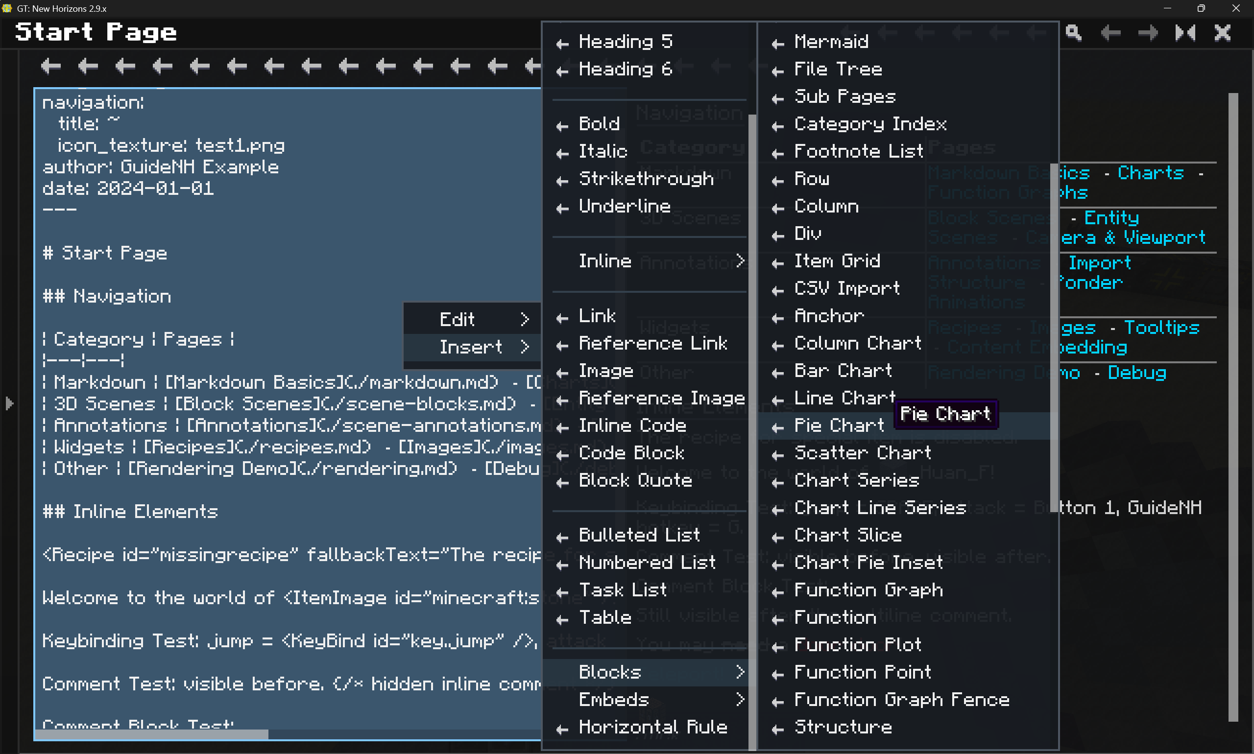1254x754 pixels.
Task: Open the Import page link
Action: pos(1100,263)
